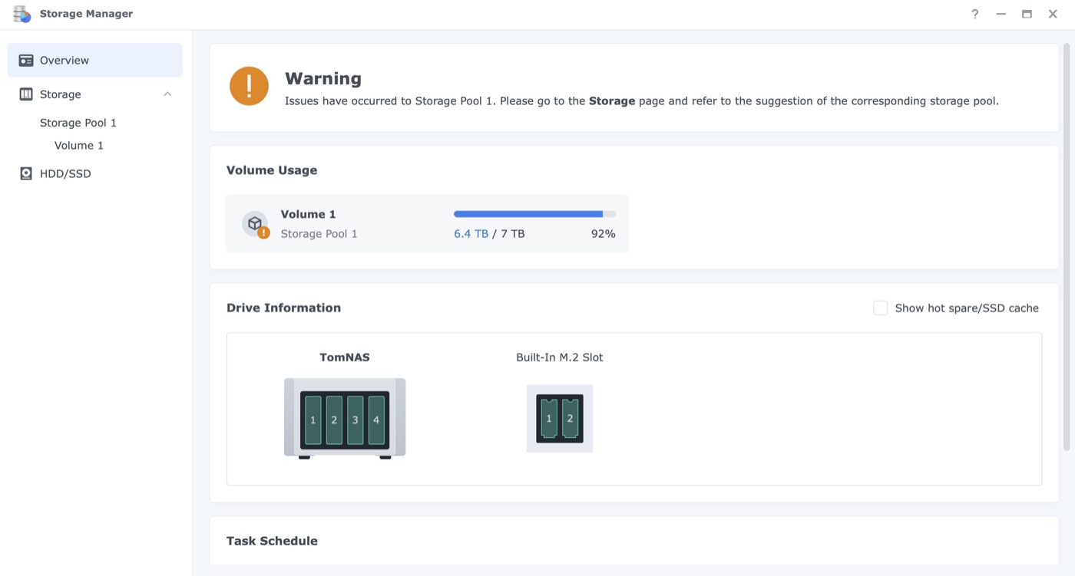Click M.2 slot 2 in Built-In M.2 Slot

coord(570,419)
